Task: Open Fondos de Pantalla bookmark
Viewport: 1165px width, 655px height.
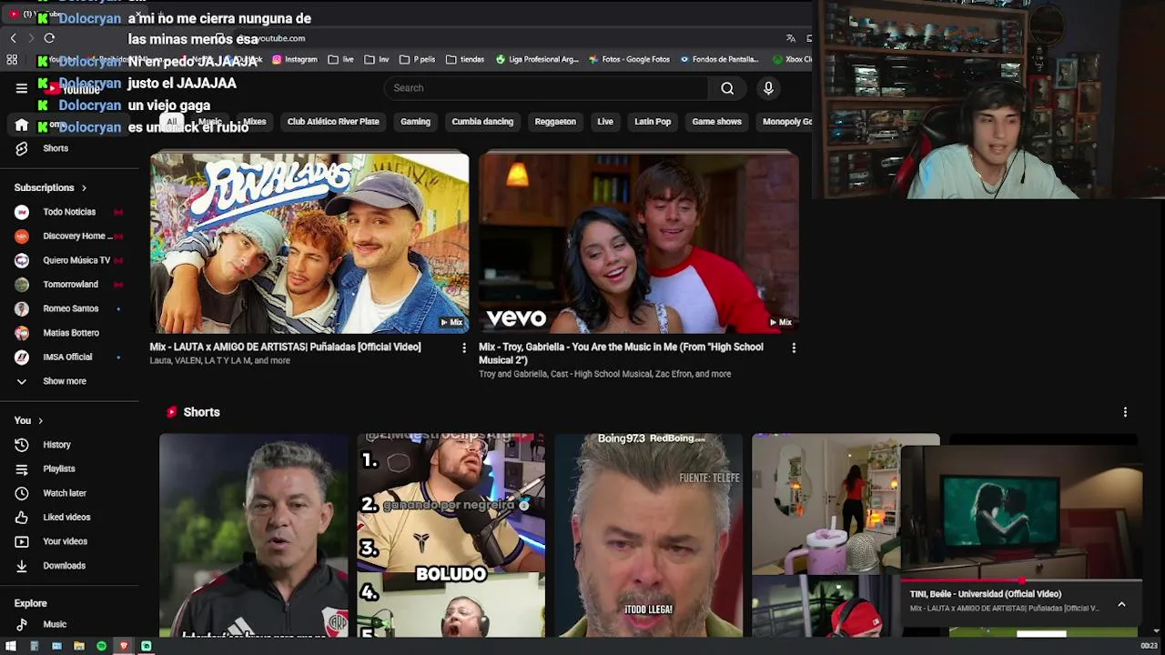Action: pos(718,59)
